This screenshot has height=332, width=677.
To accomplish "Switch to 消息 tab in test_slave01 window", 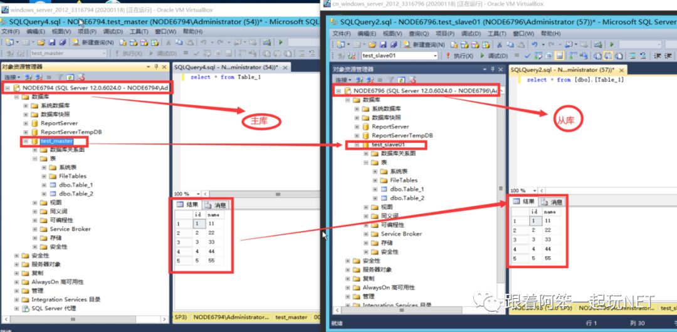I will click(552, 202).
